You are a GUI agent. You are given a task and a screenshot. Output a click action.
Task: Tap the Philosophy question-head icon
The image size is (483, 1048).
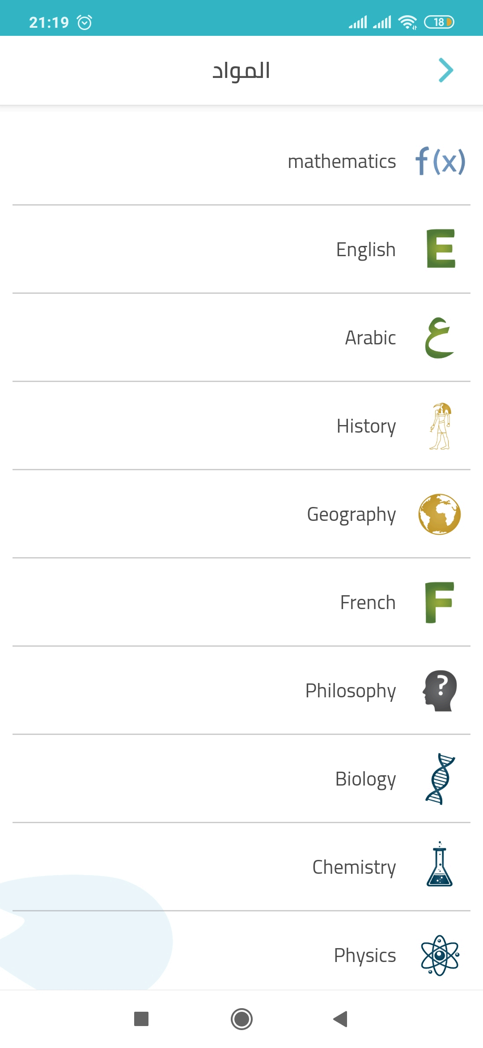pyautogui.click(x=440, y=691)
